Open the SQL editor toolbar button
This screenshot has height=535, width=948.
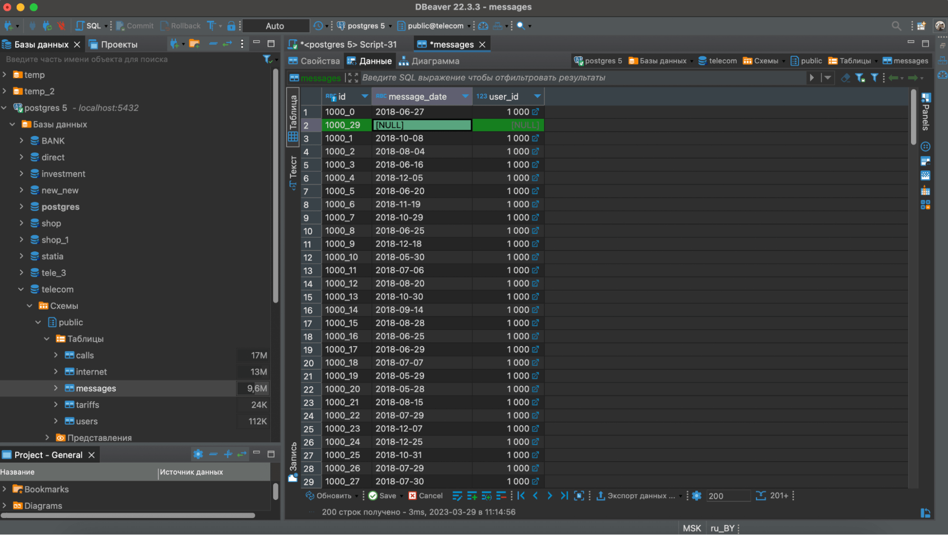(x=88, y=26)
